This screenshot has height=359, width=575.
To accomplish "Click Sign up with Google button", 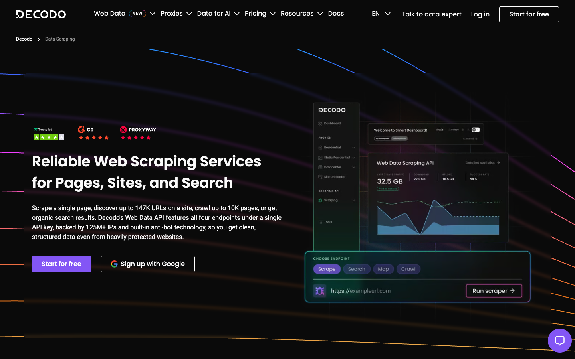I will tap(148, 264).
